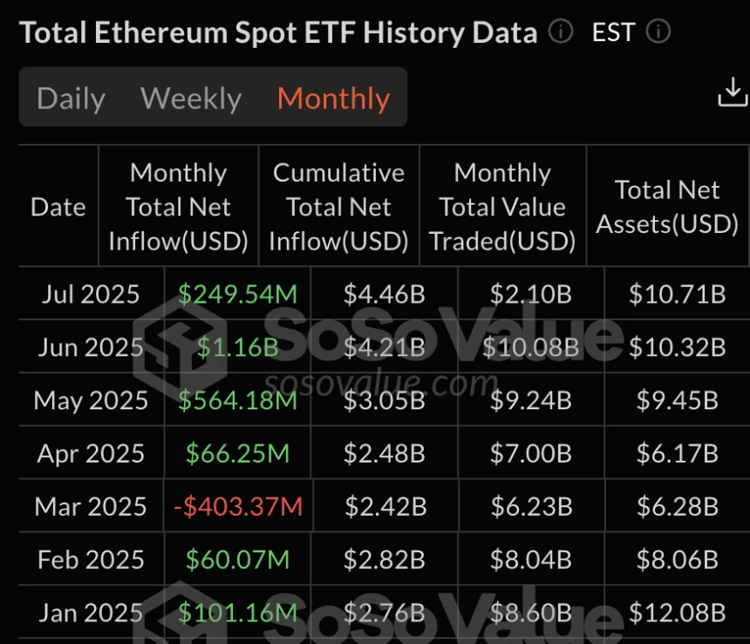
Task: Click Monthly Total Value Traded header
Action: tap(502, 207)
